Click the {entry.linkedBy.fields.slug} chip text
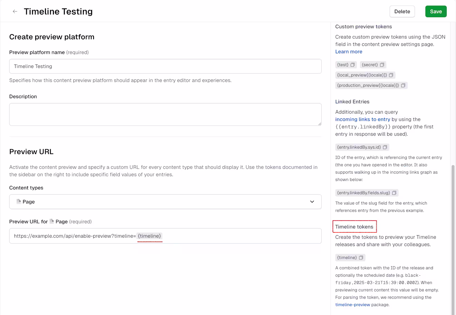This screenshot has width=456, height=315. (363, 193)
